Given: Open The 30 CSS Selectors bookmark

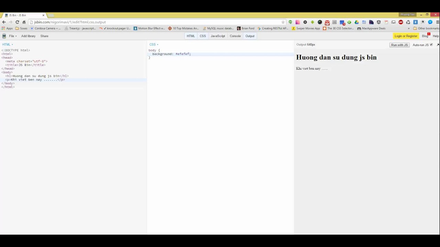Looking at the screenshot, I should point(338,28).
